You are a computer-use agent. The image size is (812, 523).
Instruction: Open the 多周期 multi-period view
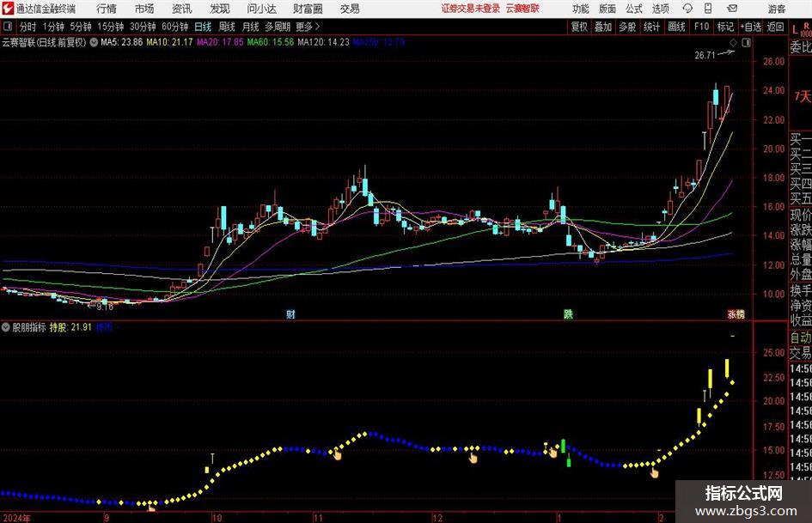click(x=278, y=27)
